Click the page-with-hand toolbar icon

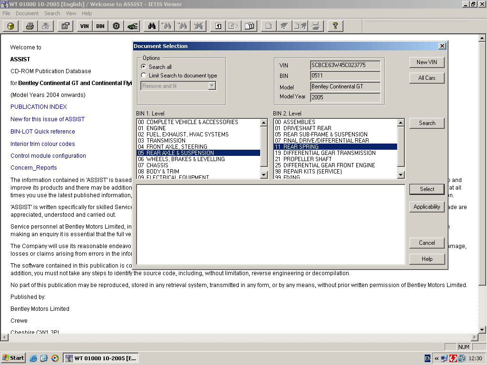pyautogui.click(x=300, y=26)
